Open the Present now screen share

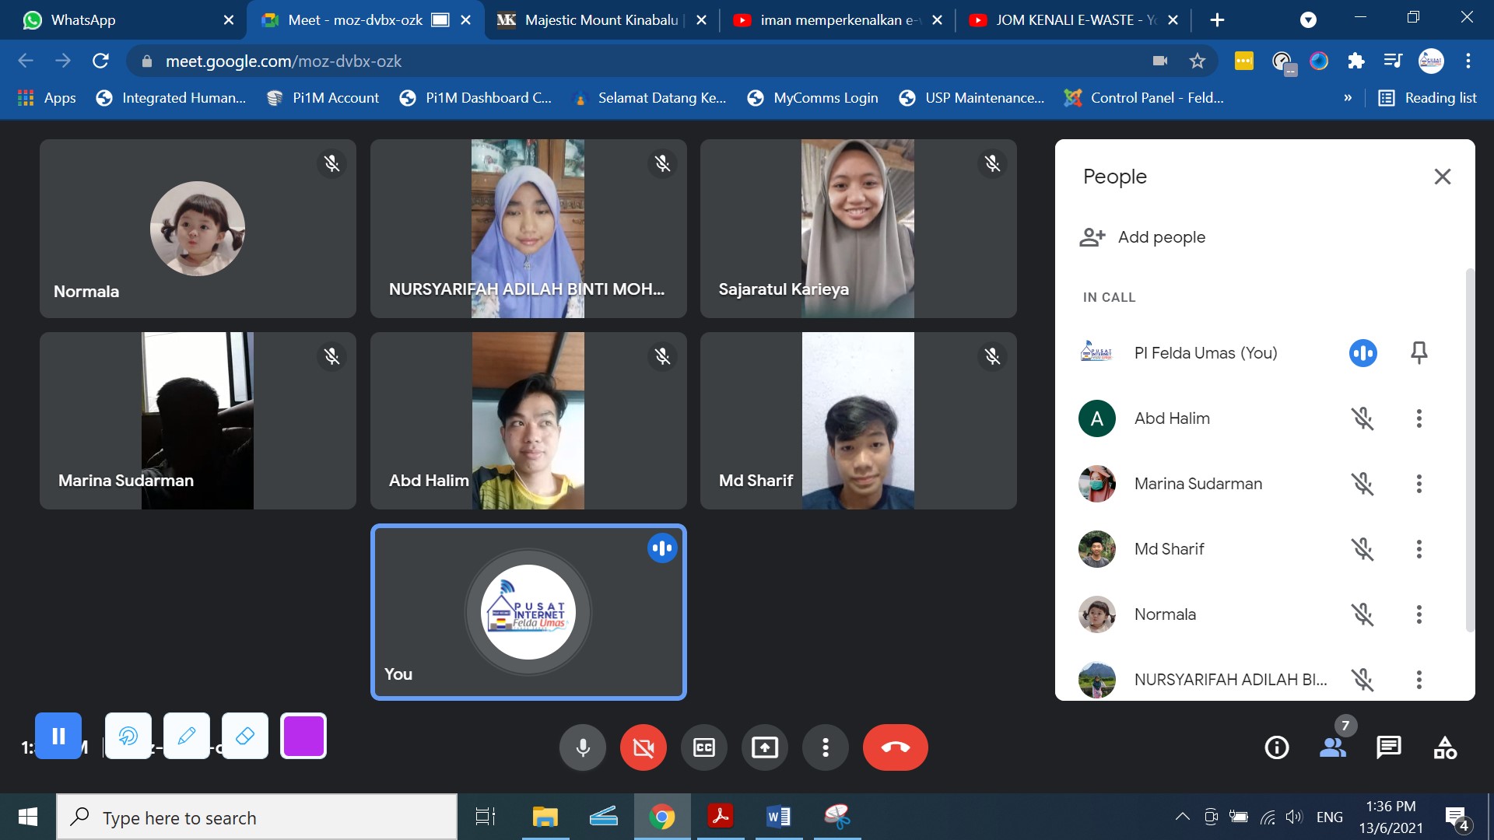click(x=764, y=747)
